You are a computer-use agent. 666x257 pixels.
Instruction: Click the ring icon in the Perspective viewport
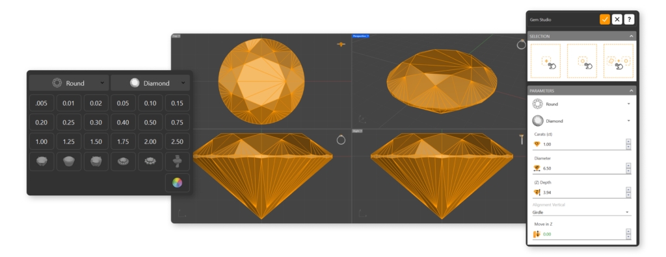click(521, 44)
